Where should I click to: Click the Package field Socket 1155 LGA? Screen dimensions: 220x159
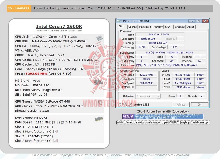160,43
